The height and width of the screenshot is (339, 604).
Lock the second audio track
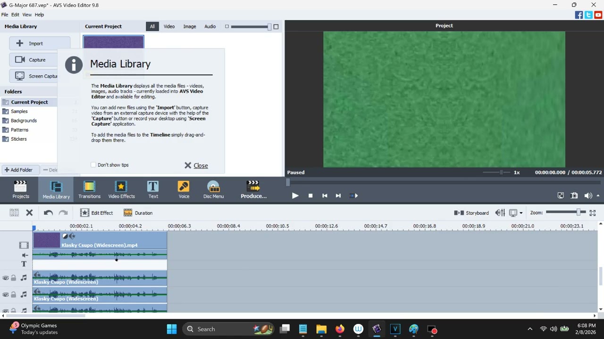pyautogui.click(x=13, y=295)
